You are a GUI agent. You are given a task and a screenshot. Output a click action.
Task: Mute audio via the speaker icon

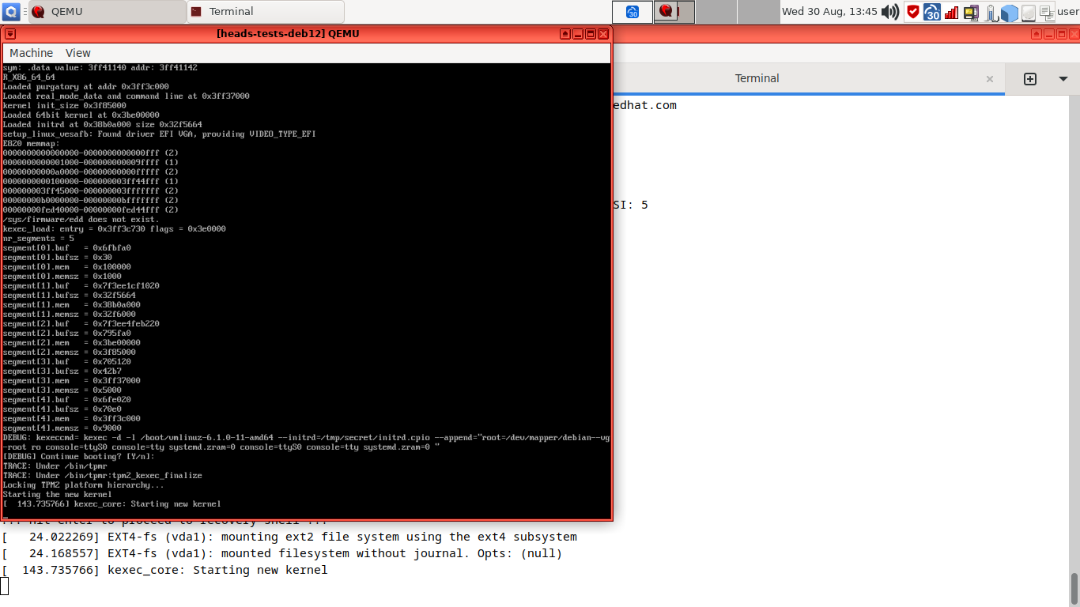pos(890,11)
